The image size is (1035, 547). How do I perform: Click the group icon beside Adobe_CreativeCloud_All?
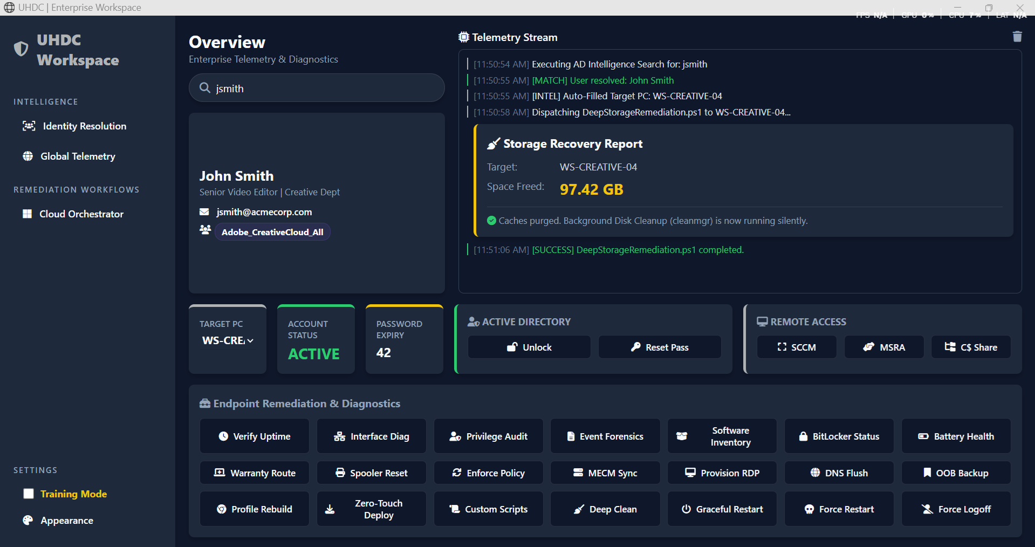coord(204,229)
